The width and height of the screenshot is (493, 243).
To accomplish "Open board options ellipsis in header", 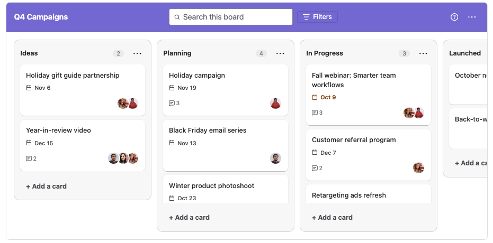I will tap(472, 17).
